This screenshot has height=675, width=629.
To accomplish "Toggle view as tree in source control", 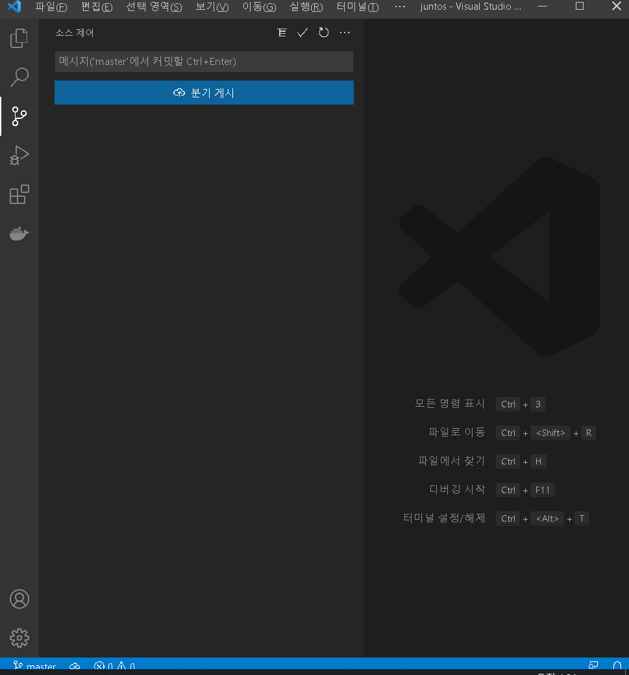I will [282, 32].
